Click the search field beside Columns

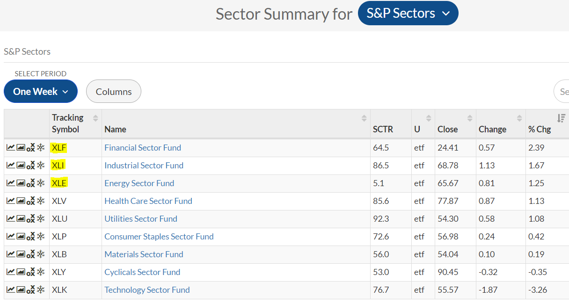click(562, 92)
